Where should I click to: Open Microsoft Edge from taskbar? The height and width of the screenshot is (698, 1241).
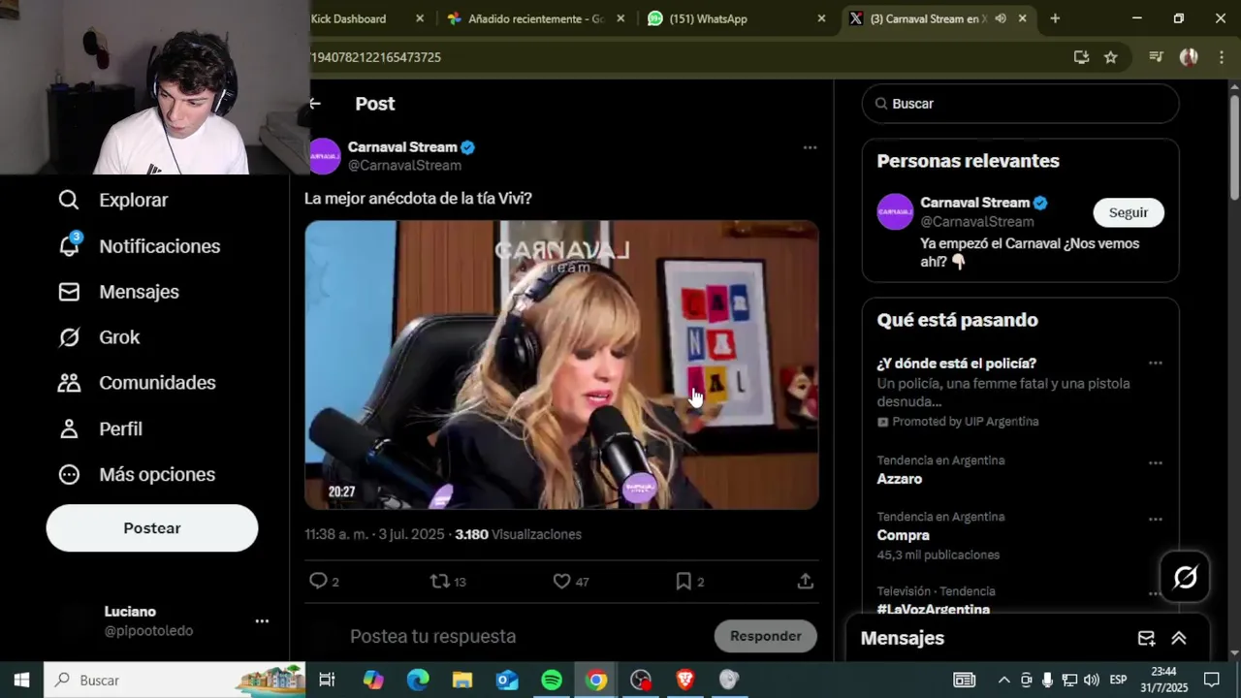418,681
